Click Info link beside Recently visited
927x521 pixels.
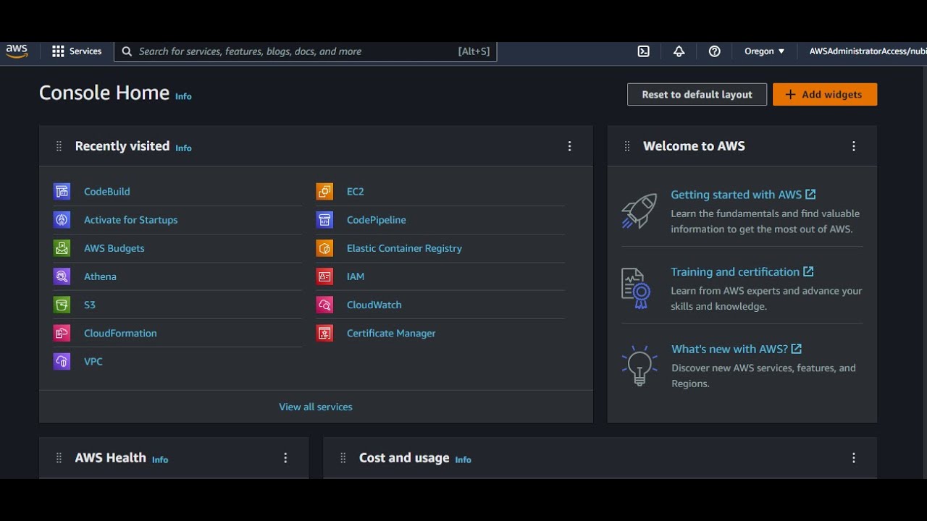click(183, 148)
